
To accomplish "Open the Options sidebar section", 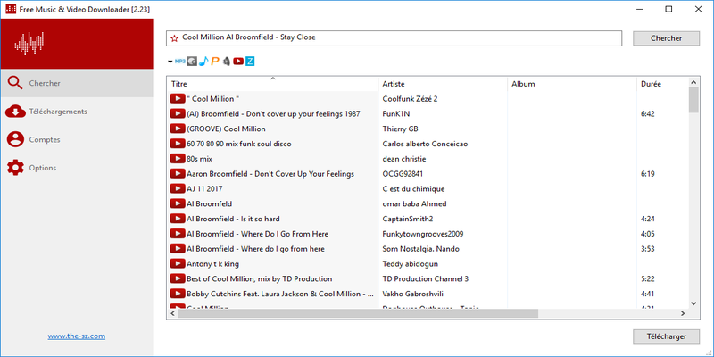I will click(77, 168).
